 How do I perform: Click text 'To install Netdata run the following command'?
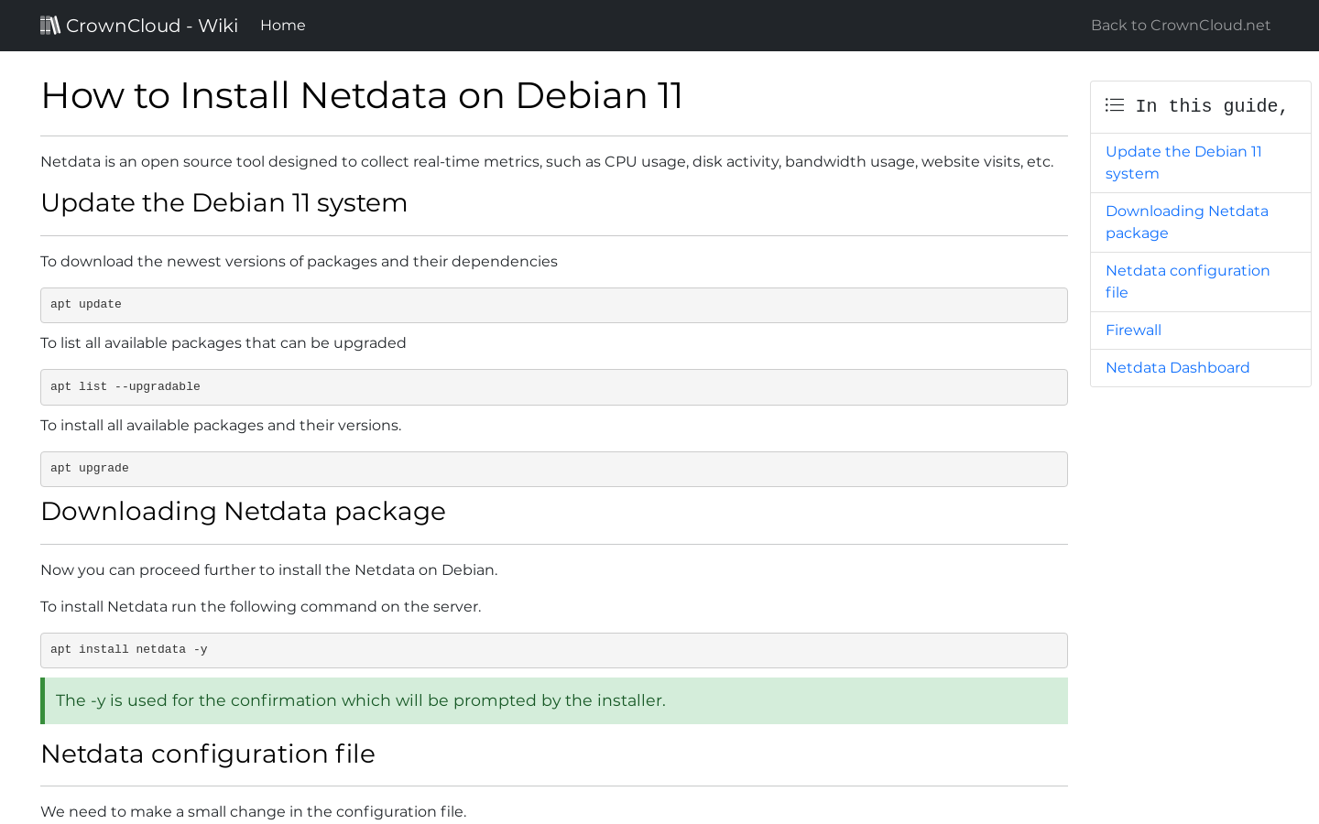[x=260, y=607]
